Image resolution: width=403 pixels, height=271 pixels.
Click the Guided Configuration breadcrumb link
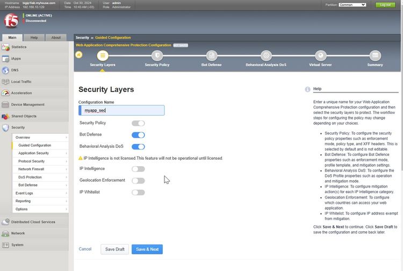113,38
